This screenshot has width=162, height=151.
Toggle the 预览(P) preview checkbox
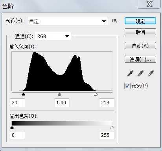tap(127, 86)
